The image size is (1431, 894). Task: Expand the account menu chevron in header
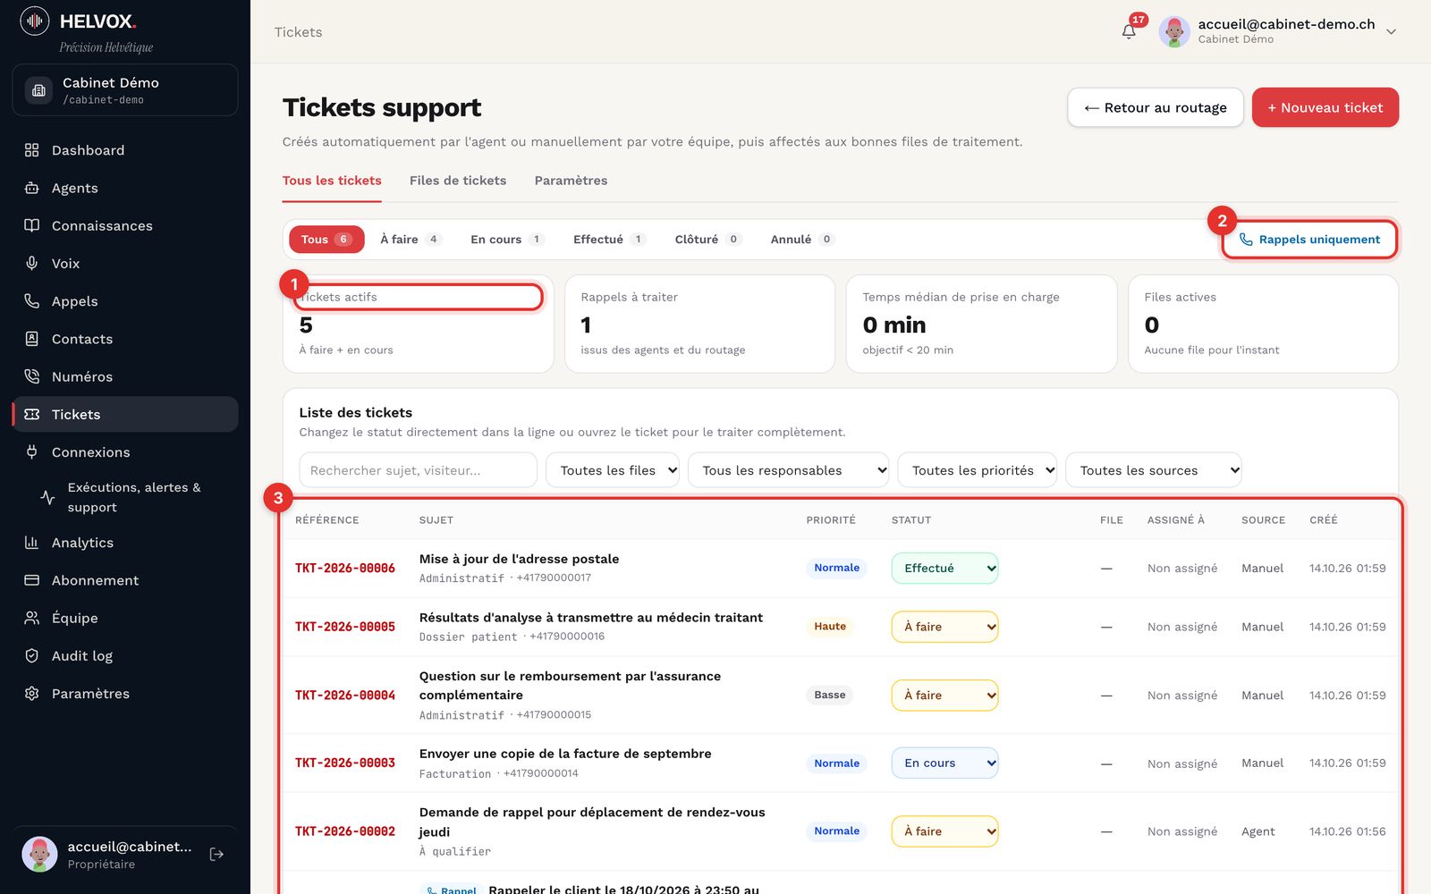coord(1391,31)
